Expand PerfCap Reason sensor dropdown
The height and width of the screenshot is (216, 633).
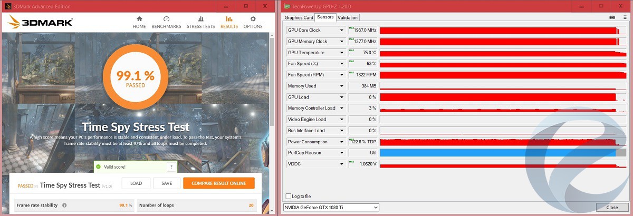[342, 153]
